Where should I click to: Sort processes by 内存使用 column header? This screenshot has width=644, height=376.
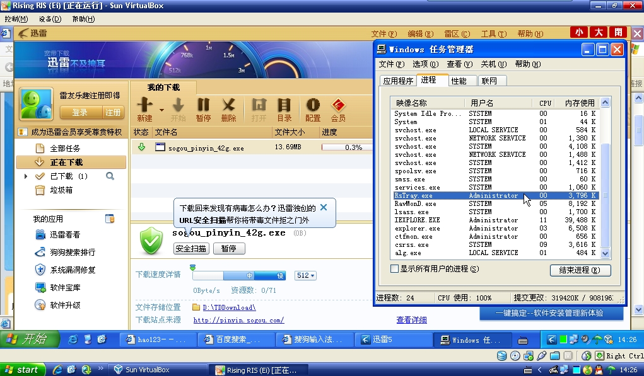point(578,103)
